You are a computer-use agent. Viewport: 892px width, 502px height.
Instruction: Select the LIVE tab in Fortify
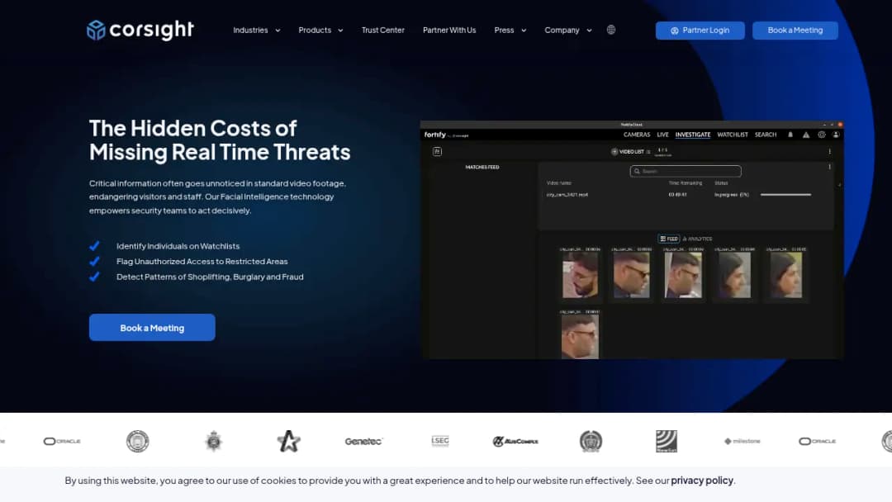[x=662, y=135]
